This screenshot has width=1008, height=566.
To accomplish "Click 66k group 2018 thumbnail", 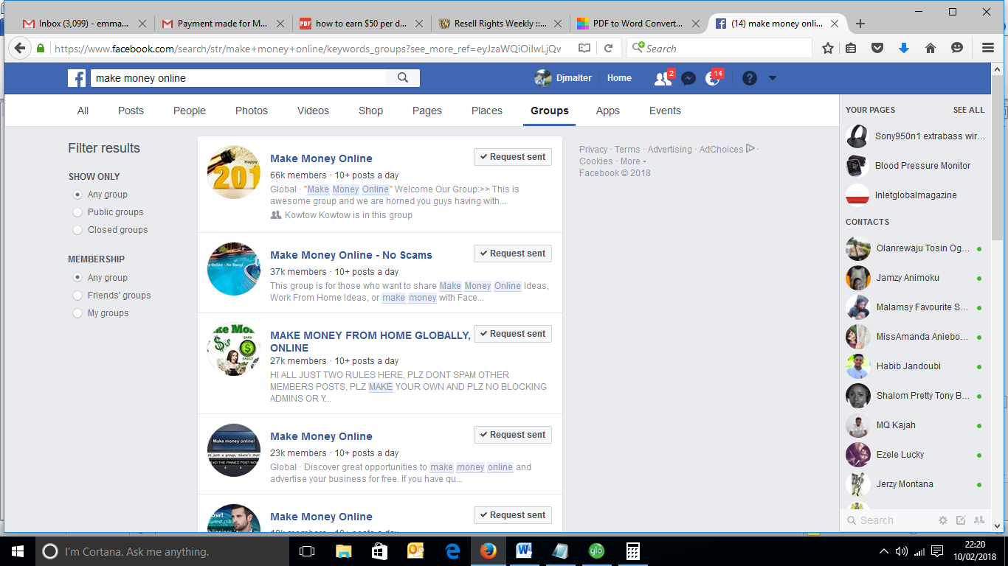I will [234, 172].
